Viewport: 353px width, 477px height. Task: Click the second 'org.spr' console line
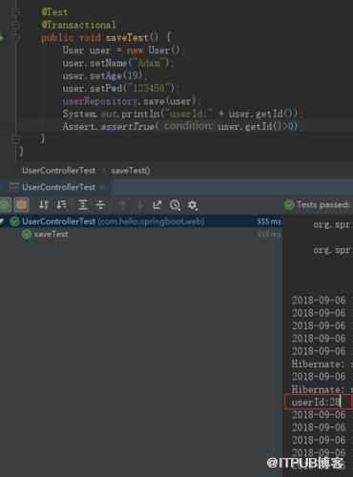point(332,250)
